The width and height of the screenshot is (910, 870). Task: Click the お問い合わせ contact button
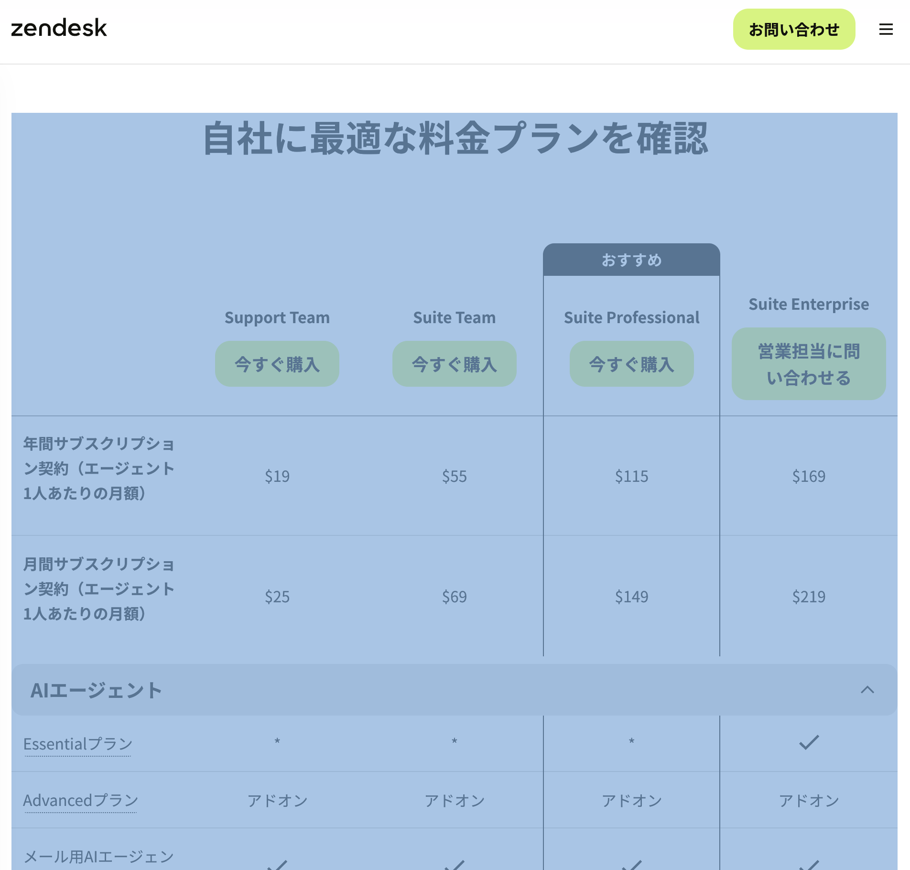point(793,30)
